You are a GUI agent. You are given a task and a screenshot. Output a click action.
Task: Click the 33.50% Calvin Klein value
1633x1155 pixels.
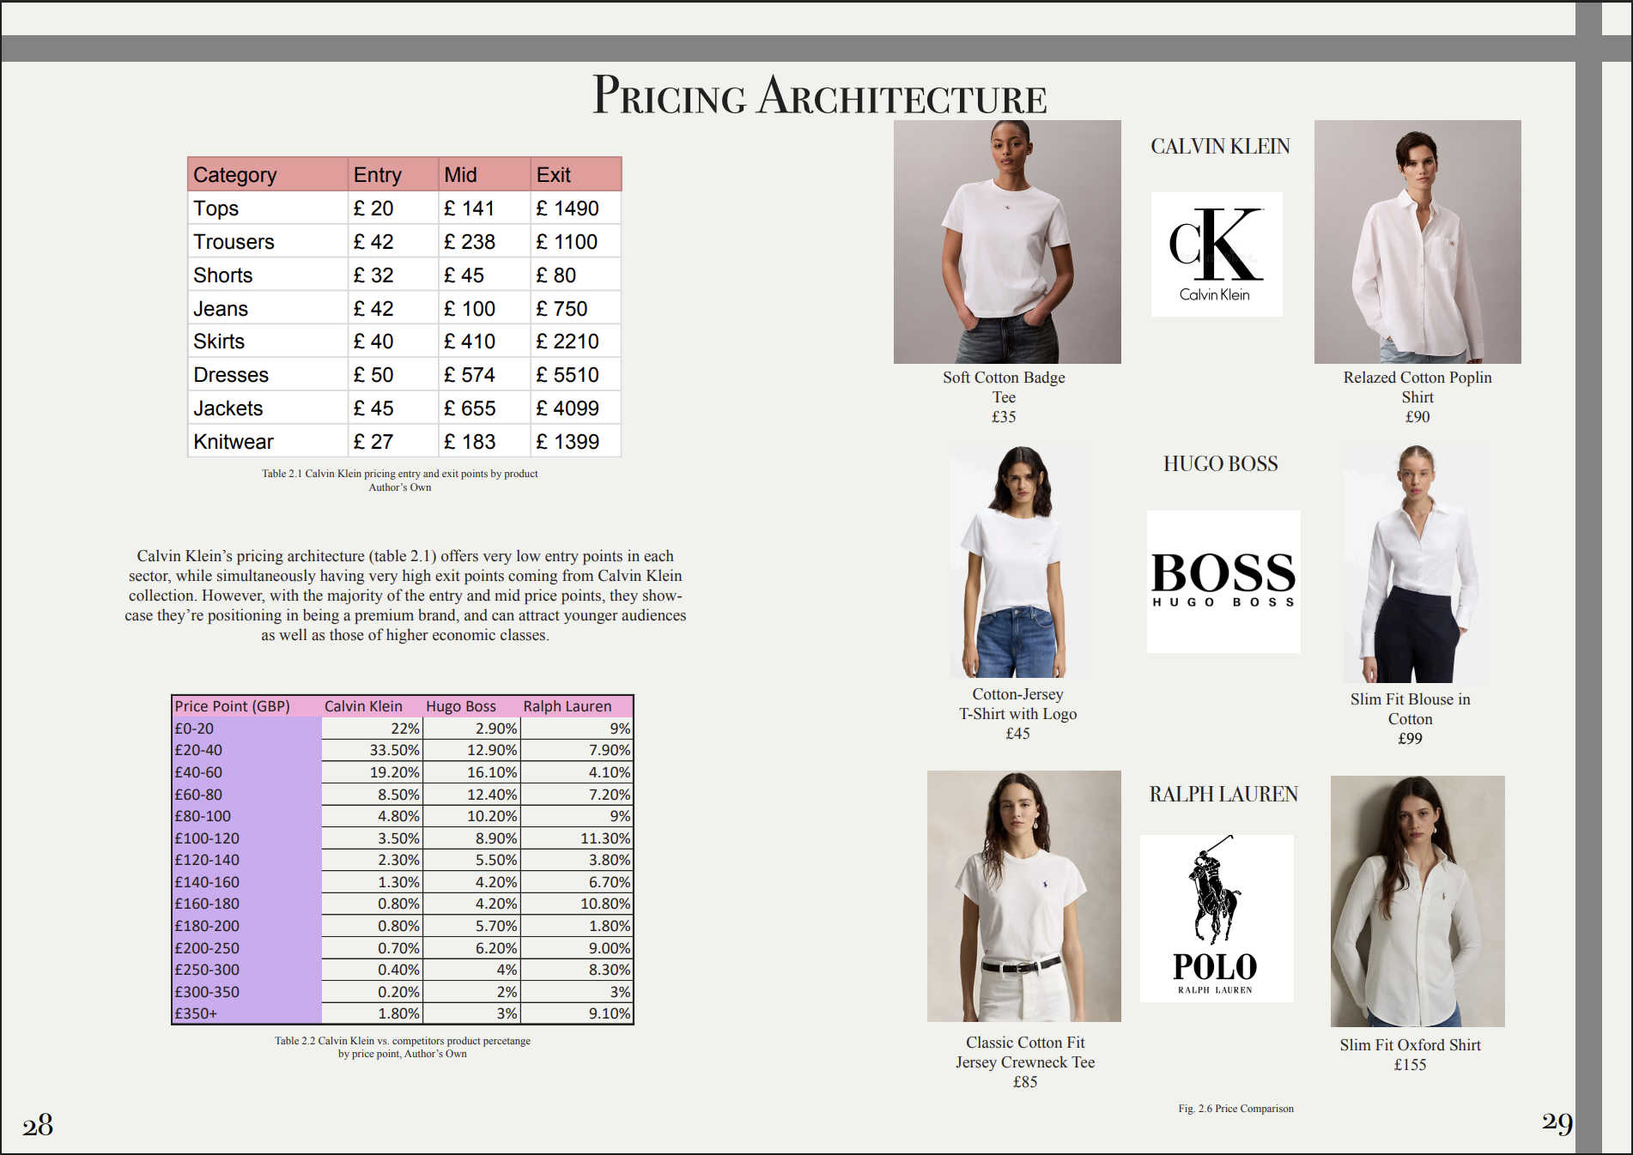pos(395,750)
